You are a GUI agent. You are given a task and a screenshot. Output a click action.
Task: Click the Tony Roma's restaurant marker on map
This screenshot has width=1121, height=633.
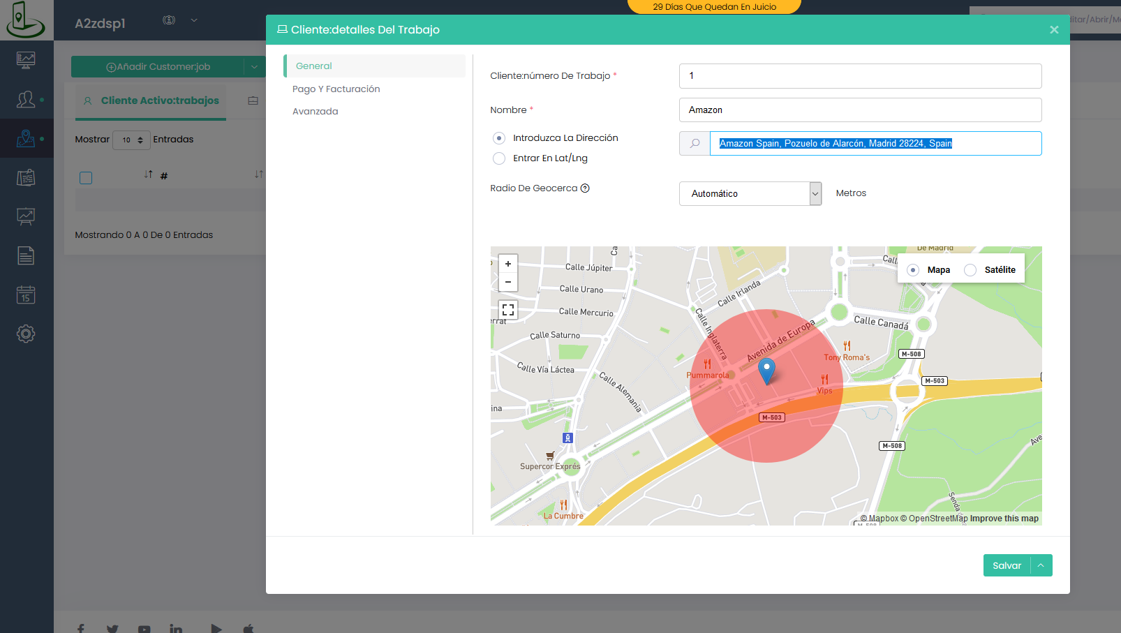(847, 346)
